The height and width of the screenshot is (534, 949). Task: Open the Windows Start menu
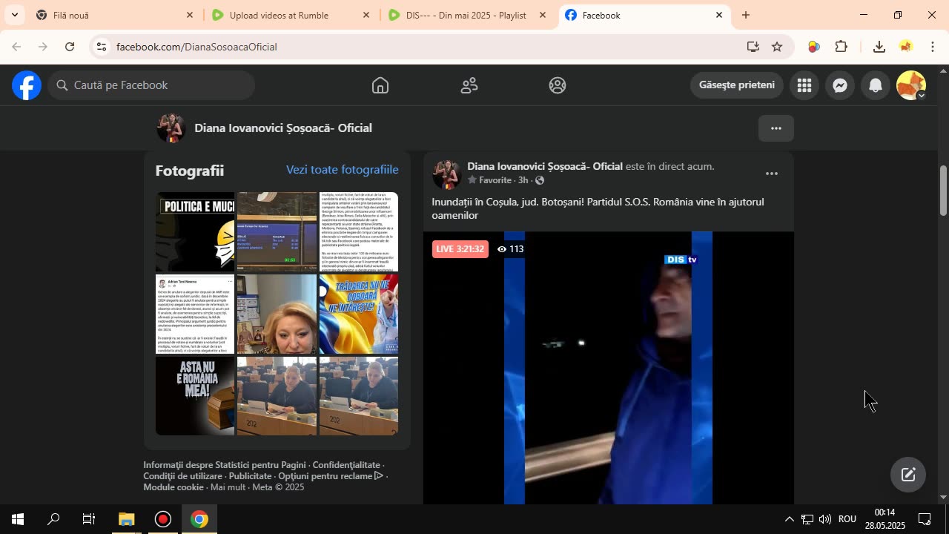click(x=18, y=519)
